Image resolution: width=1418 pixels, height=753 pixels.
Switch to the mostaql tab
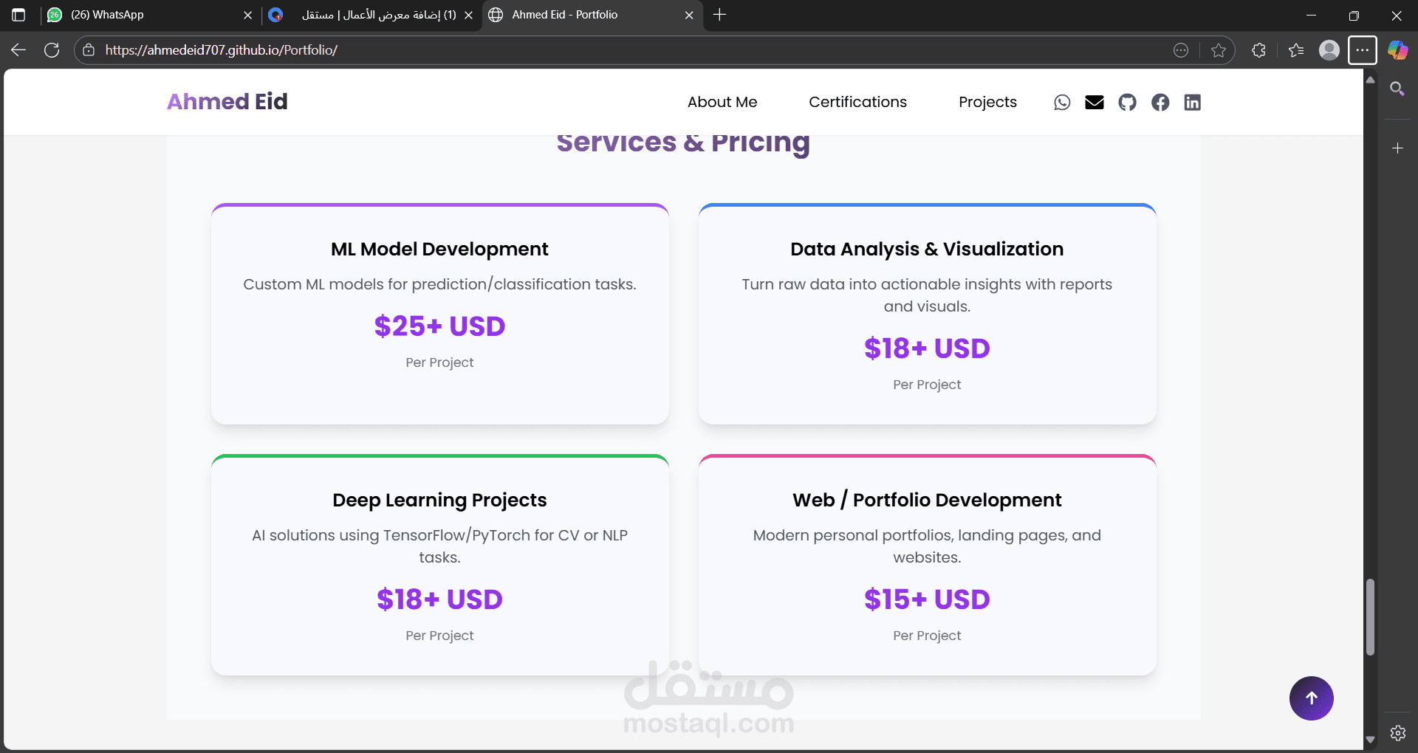coord(369,15)
